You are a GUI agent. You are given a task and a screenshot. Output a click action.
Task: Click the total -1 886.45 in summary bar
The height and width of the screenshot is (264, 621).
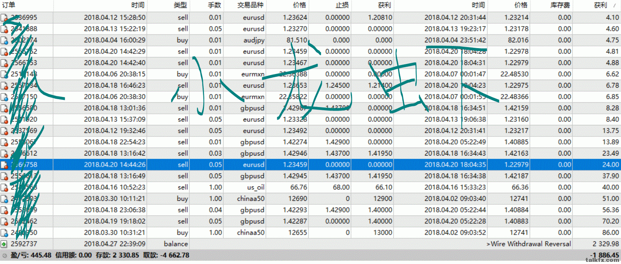click(604, 255)
